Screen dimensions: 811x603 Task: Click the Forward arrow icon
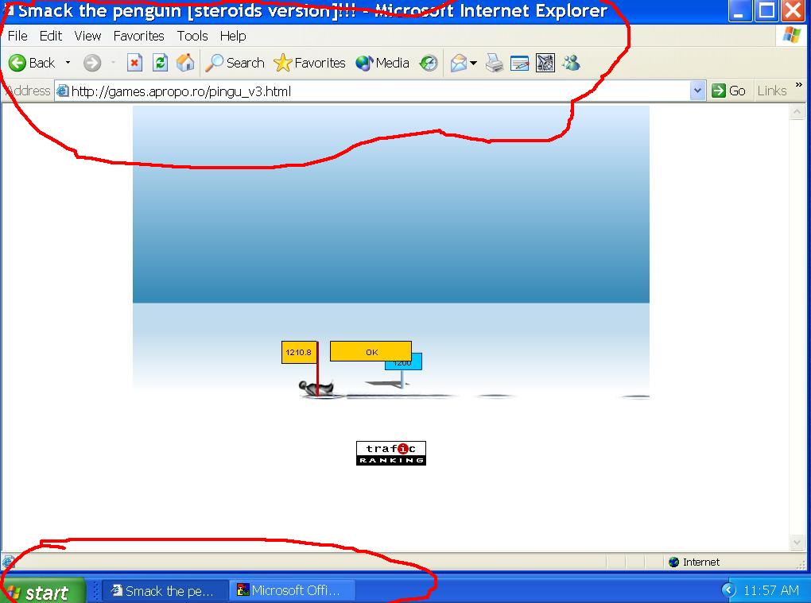(x=92, y=63)
